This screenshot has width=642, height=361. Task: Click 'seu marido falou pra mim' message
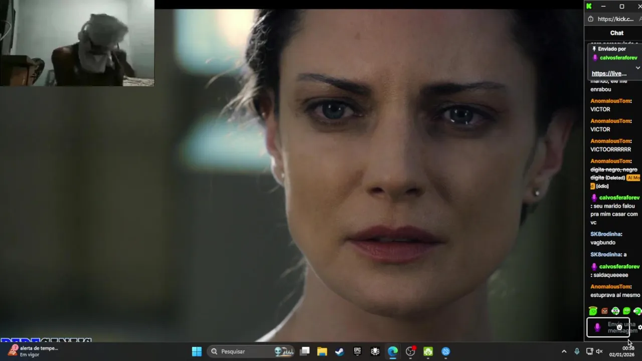[614, 214]
